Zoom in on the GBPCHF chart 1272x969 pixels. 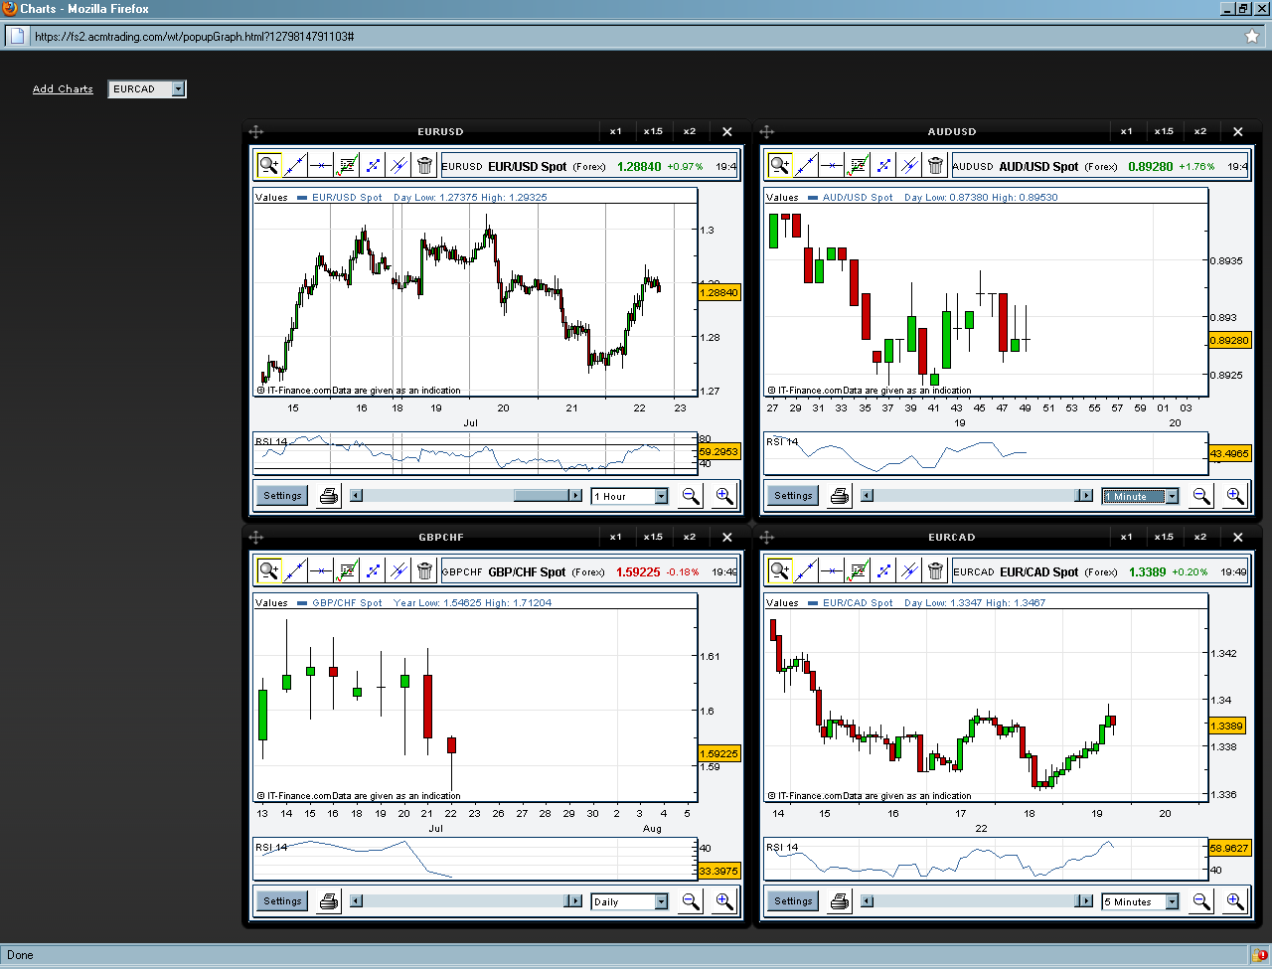(x=723, y=901)
